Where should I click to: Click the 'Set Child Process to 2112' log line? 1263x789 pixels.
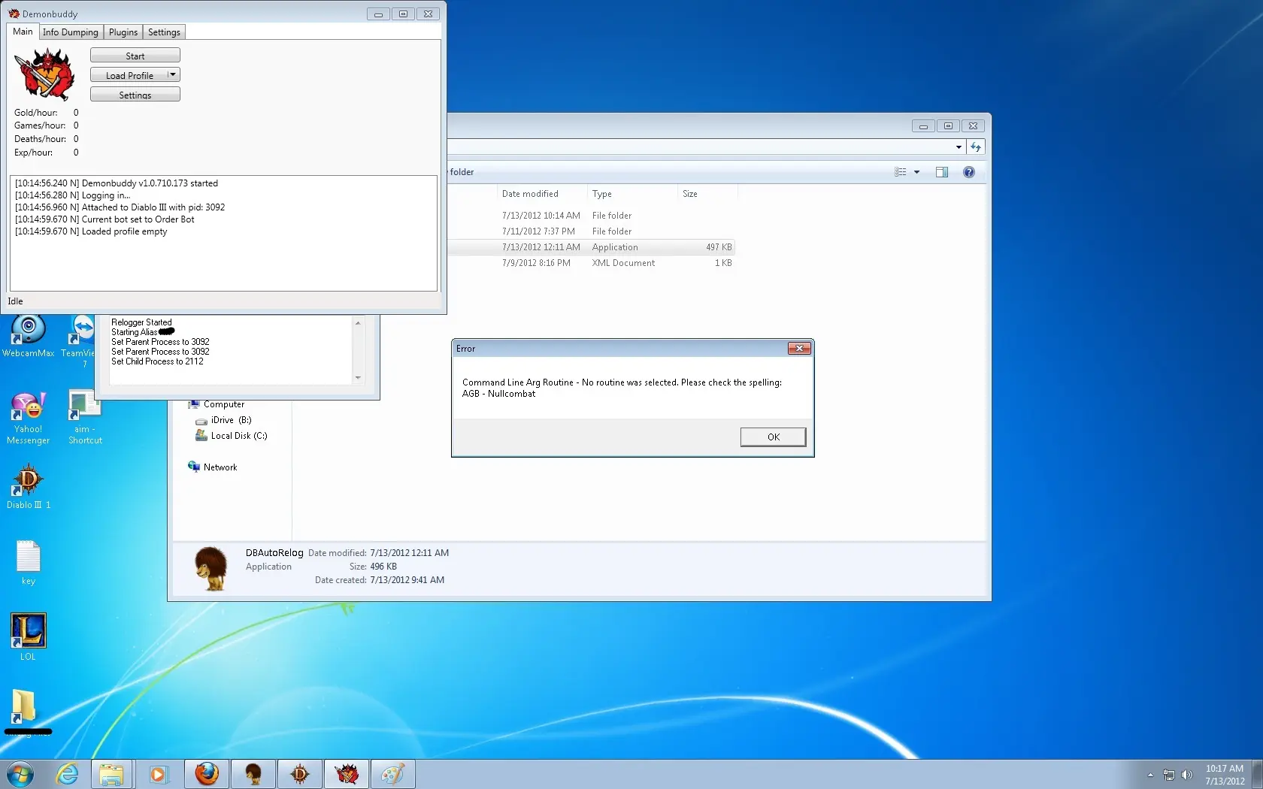(157, 361)
